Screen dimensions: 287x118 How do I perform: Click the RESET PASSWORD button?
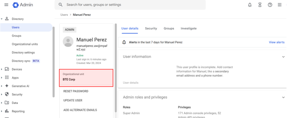tap(76, 91)
